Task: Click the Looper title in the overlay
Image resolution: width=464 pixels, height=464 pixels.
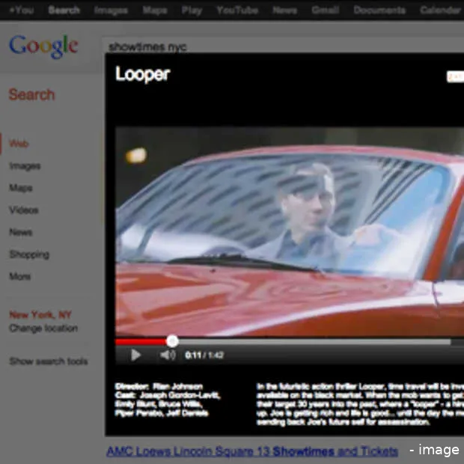Action: [143, 74]
